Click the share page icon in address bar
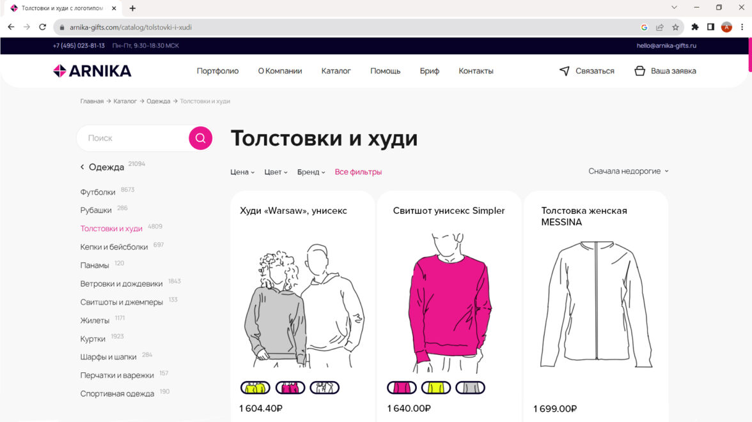 [x=660, y=27]
